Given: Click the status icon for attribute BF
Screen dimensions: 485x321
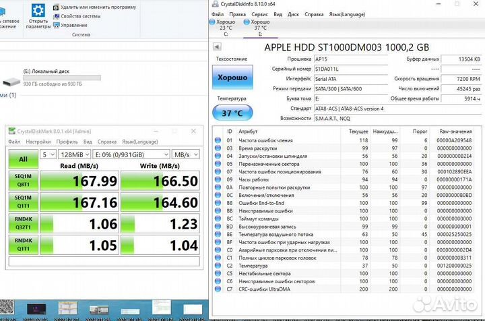Looking at the screenshot, I should 218,242.
